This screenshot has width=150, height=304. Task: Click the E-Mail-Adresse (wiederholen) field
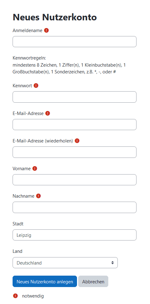coord(75,152)
